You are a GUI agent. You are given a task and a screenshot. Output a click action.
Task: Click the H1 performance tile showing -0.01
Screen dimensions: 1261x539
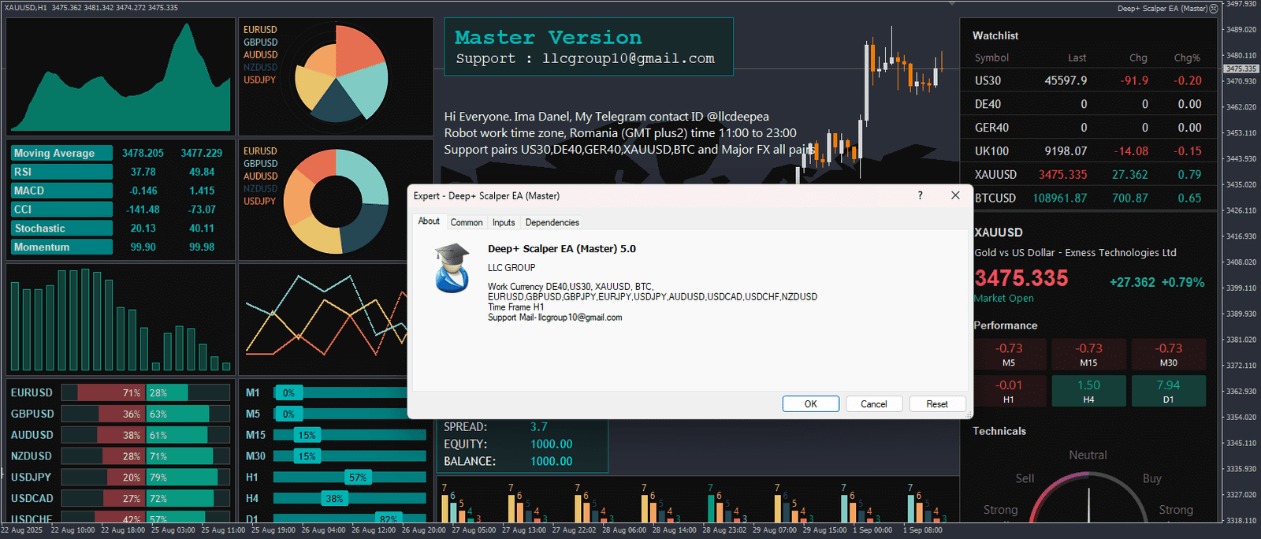[x=1009, y=391]
